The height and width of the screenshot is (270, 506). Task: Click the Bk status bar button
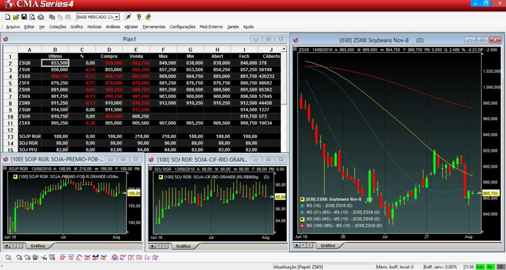pyautogui.click(x=490, y=267)
